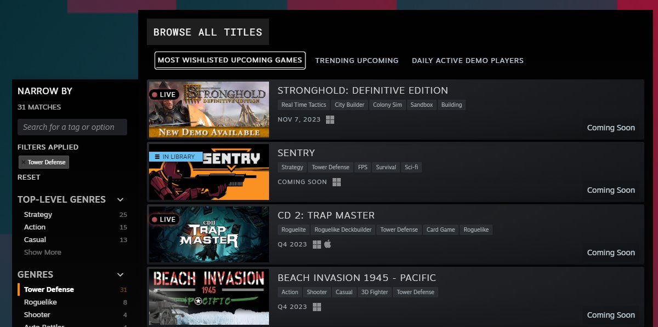Click Browse All Titles heading
Screen dimensions: 658x327
coord(208,32)
